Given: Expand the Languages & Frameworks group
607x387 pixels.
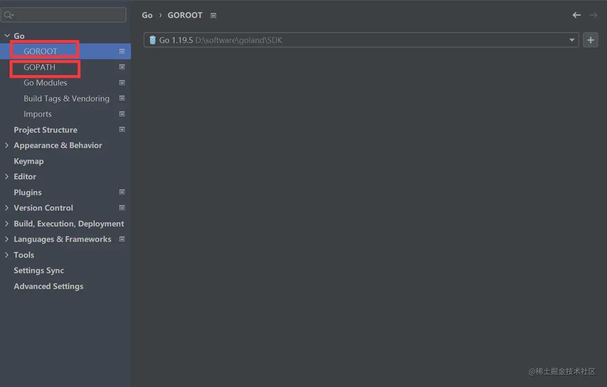Looking at the screenshot, I should coord(7,239).
